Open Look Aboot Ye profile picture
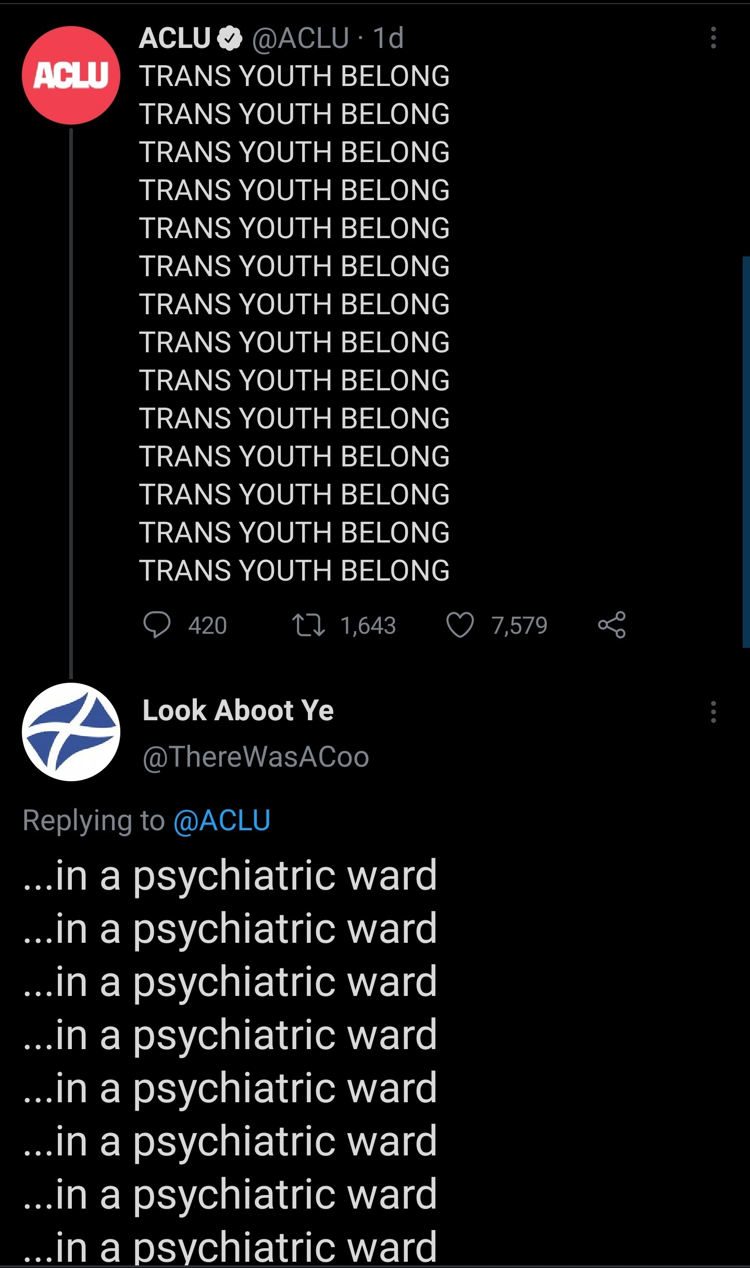 (71, 732)
